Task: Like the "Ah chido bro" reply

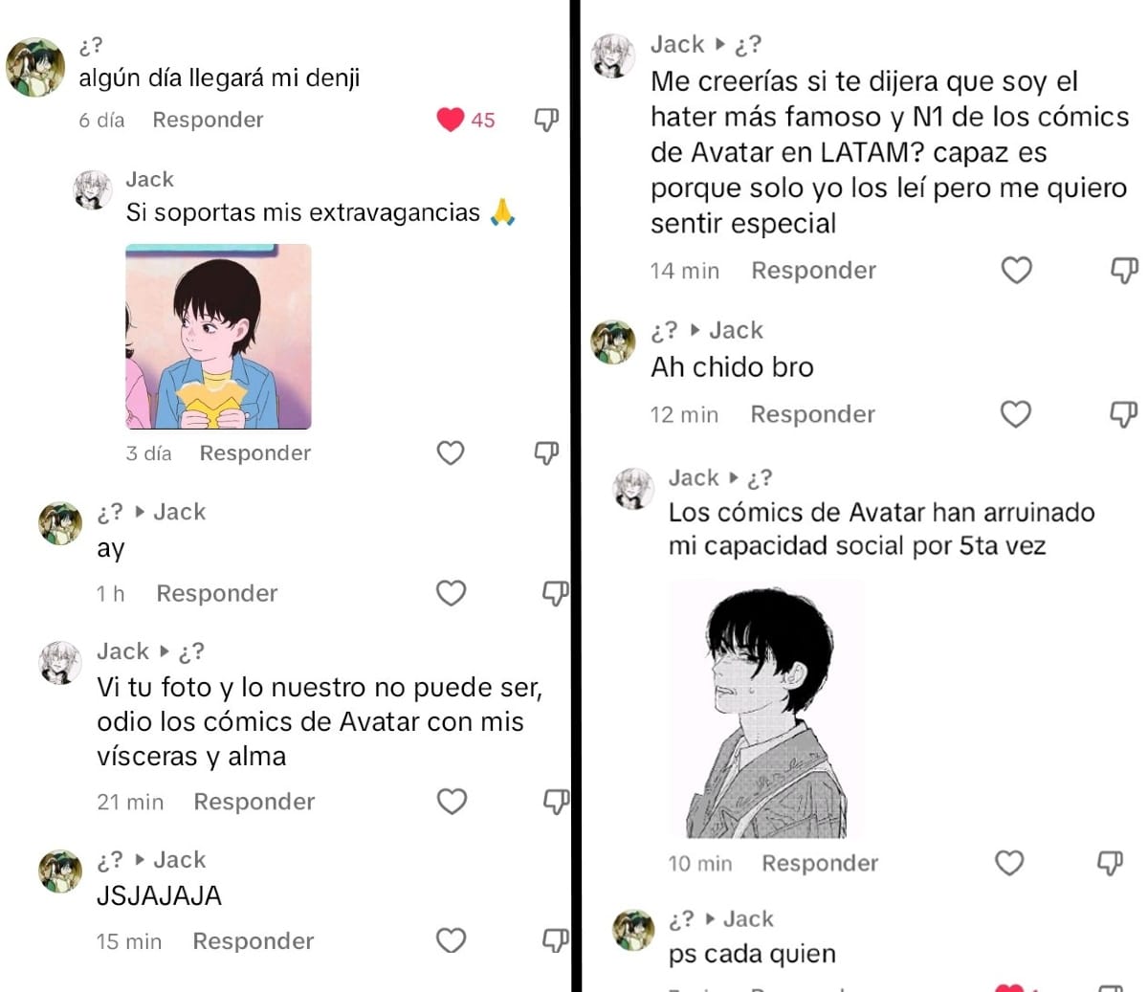Action: click(x=1015, y=414)
